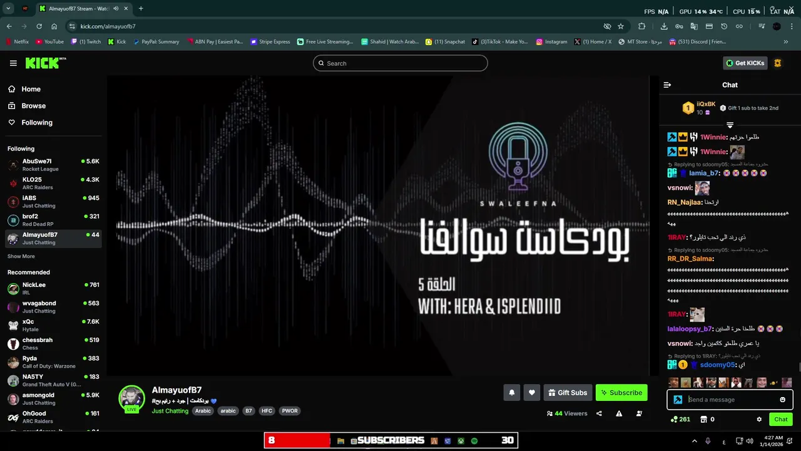The height and width of the screenshot is (451, 801).
Task: Send message with the Chat button
Action: 780,419
